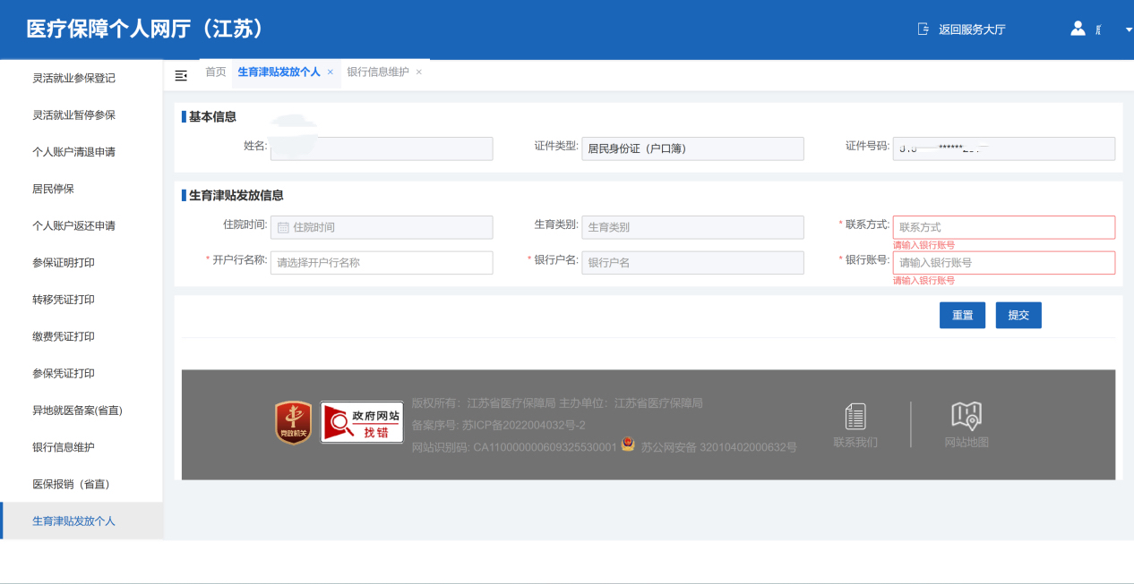Click the calendar icon in 住院时间 field
Viewport: 1134px width, 584px height.
[283, 228]
